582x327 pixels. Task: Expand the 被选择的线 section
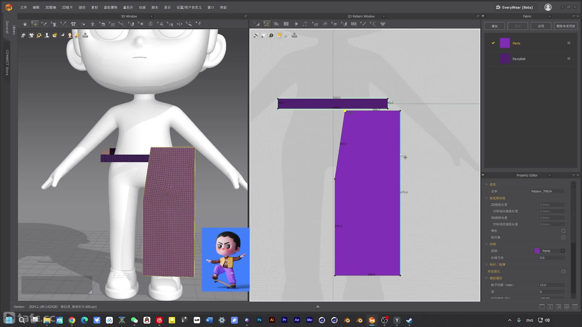(487, 198)
